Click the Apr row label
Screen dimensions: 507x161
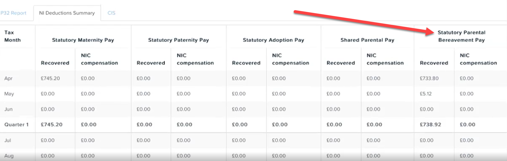[8, 78]
